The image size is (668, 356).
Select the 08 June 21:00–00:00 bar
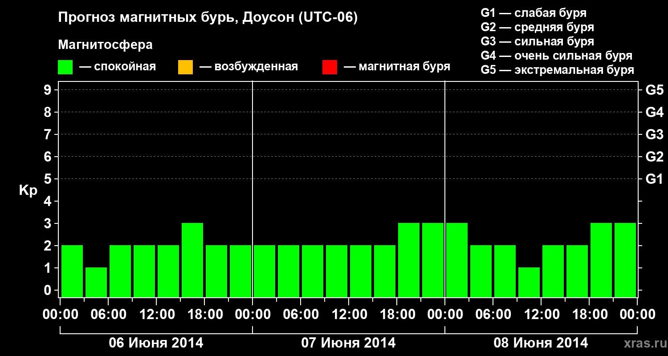[625, 260]
